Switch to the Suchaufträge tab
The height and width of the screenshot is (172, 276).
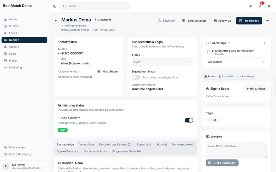pyautogui.click(x=65, y=144)
